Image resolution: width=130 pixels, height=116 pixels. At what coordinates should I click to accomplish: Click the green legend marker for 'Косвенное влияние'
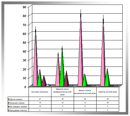click(x=9, y=103)
